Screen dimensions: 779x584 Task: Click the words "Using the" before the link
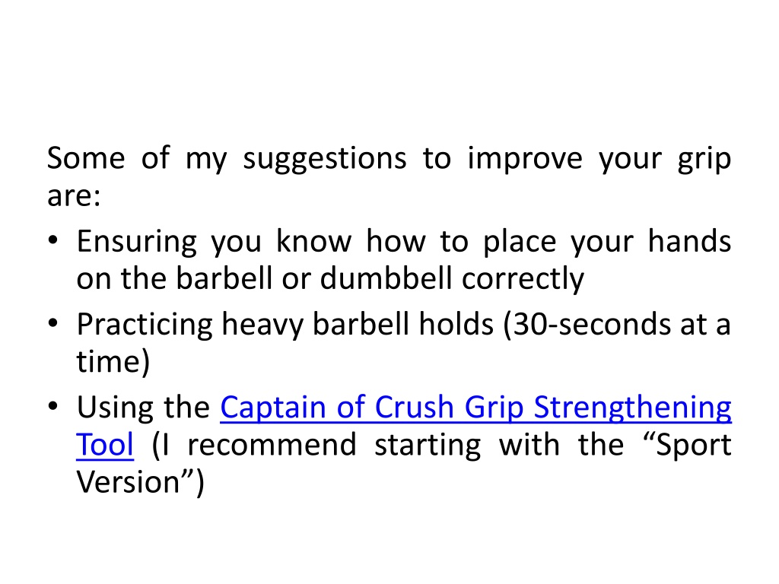pyautogui.click(x=143, y=408)
